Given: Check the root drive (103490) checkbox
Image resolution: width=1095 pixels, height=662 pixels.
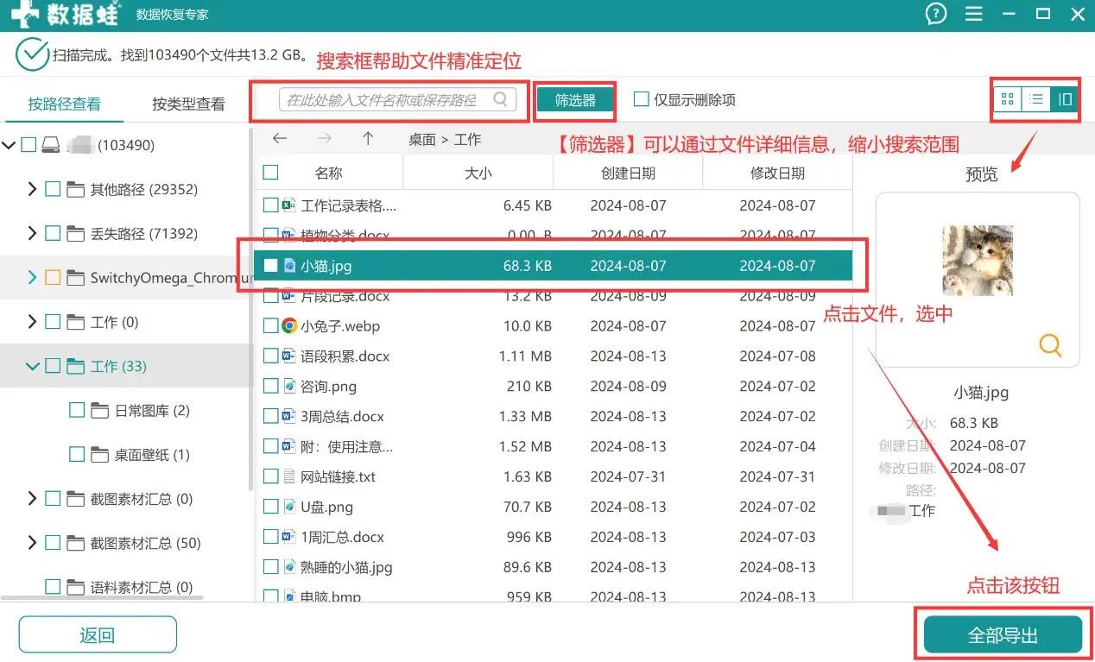Looking at the screenshot, I should coord(28,145).
